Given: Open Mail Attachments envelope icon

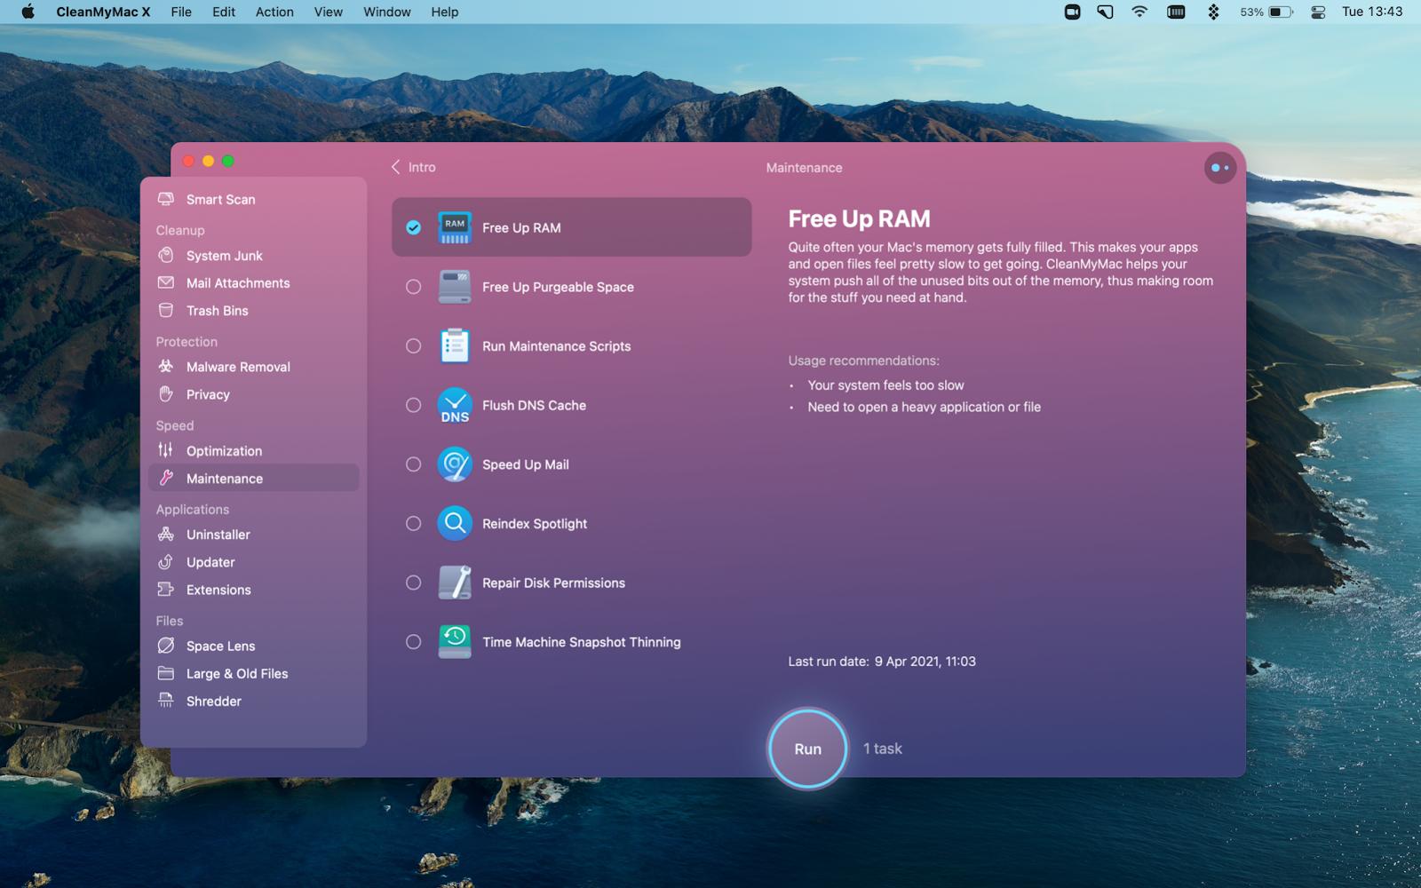Looking at the screenshot, I should (x=166, y=282).
